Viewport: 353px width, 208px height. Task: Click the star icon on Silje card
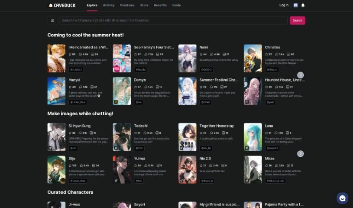click(70, 166)
